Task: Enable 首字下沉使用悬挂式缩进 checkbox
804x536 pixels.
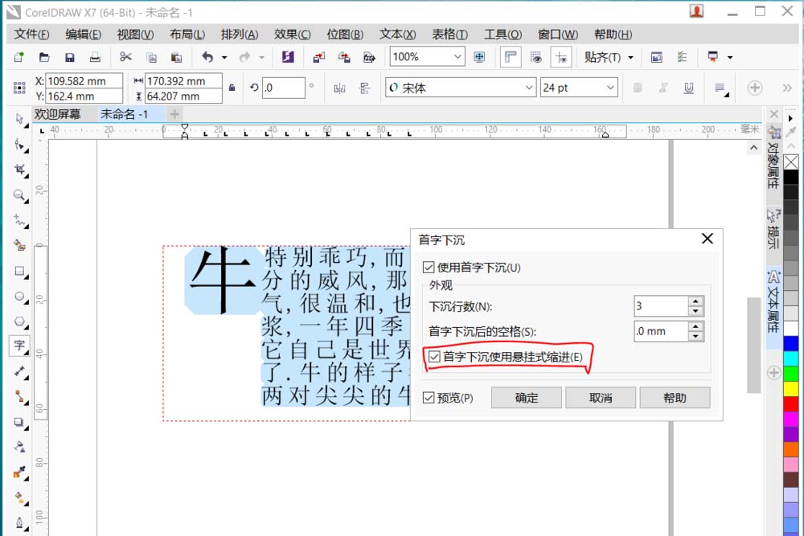Action: tap(435, 355)
